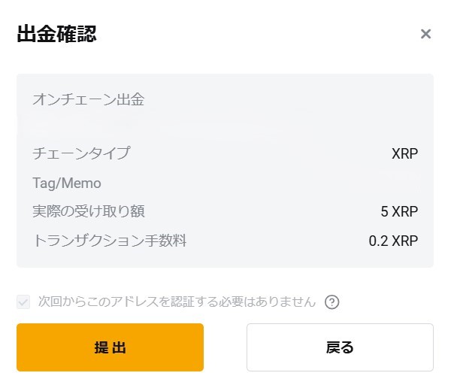Click the チェーンタイプ label
The width and height of the screenshot is (457, 388).
[x=81, y=153]
